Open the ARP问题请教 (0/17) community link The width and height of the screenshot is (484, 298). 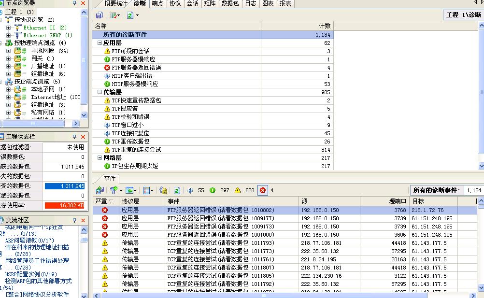tap(29, 241)
